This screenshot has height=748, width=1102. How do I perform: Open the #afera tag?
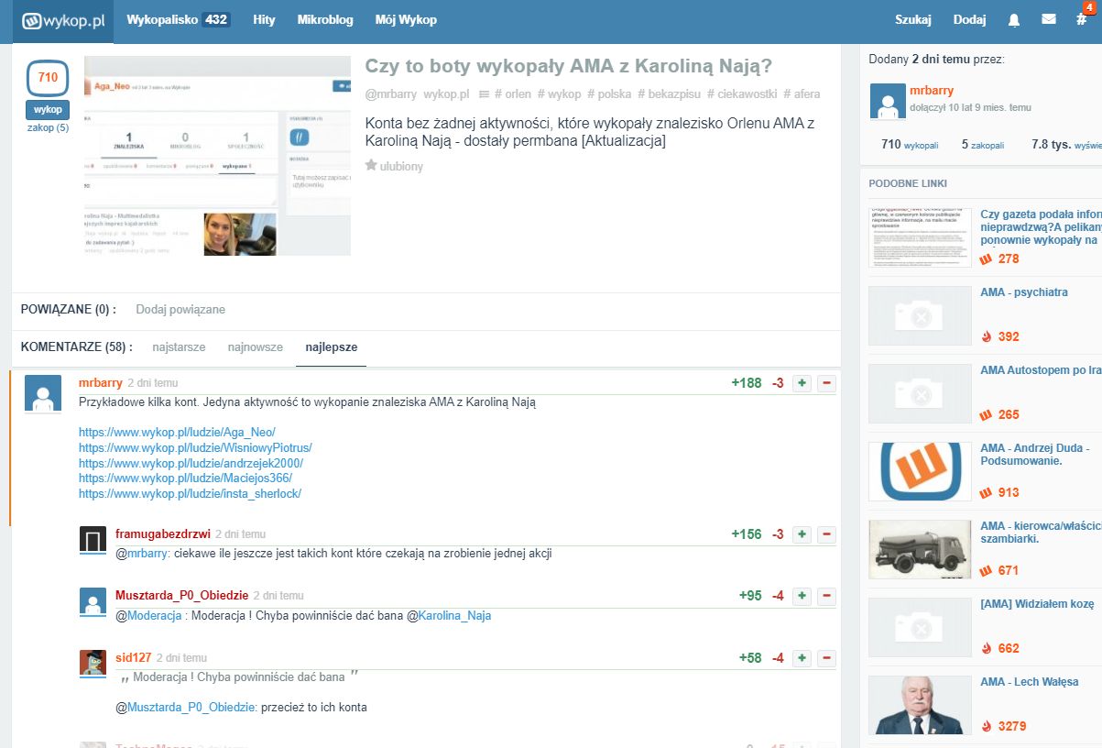pos(802,93)
